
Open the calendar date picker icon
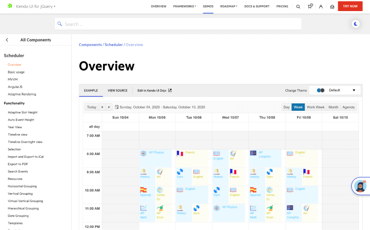(x=117, y=107)
